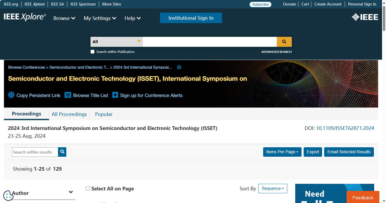This screenshot has width=386, height=203.
Task: Click the IEEE diamond logo at top right
Action: click(x=365, y=17)
